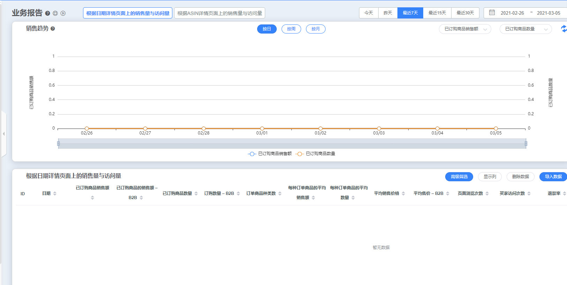This screenshot has height=285, width=567.
Task: Click the left handle of chart zoom slider
Action: click(x=58, y=144)
